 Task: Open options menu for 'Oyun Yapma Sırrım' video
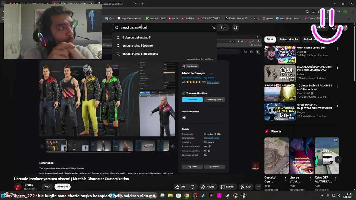coord(338,48)
